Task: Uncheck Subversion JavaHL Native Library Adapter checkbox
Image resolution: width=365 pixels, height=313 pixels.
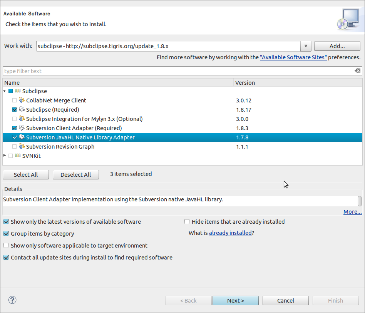Action: pyautogui.click(x=14, y=137)
